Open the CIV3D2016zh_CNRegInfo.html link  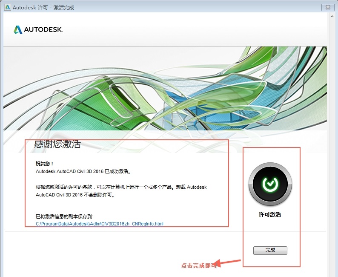point(99,224)
